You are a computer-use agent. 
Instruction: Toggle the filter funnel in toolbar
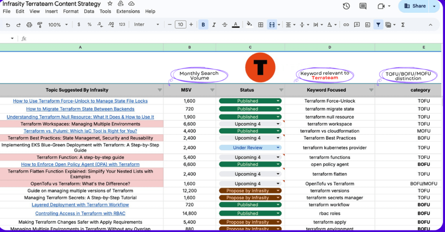coord(378,25)
